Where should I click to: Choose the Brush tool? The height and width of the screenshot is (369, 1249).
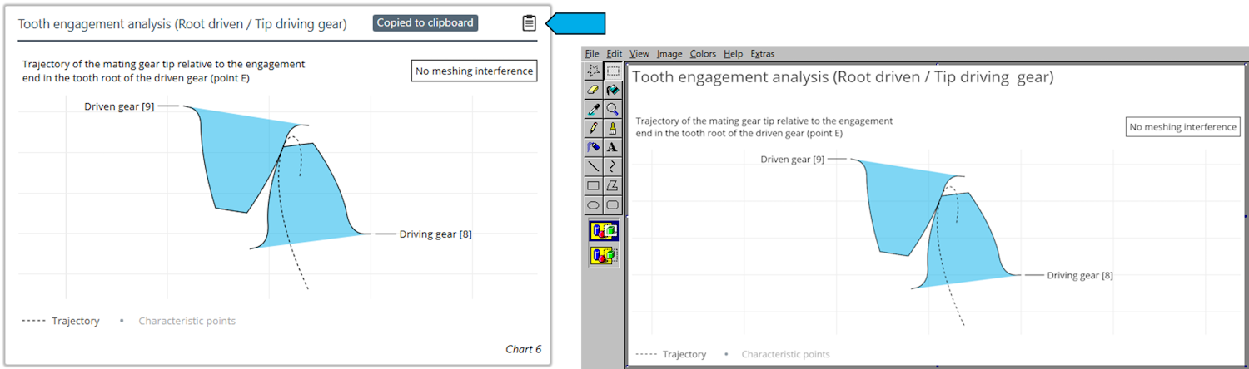613,128
